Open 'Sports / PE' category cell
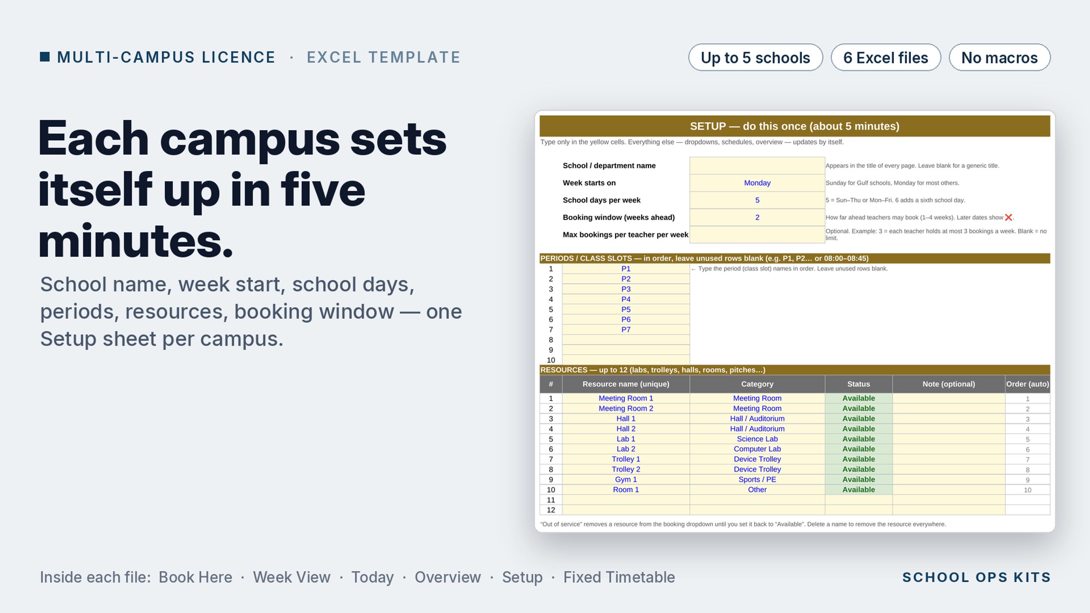This screenshot has width=1090, height=613. pyautogui.click(x=757, y=479)
